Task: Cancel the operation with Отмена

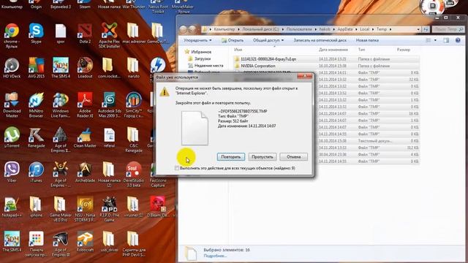Action: tap(294, 157)
